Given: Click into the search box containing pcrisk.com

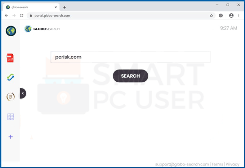Looking at the screenshot, I should click(130, 57).
